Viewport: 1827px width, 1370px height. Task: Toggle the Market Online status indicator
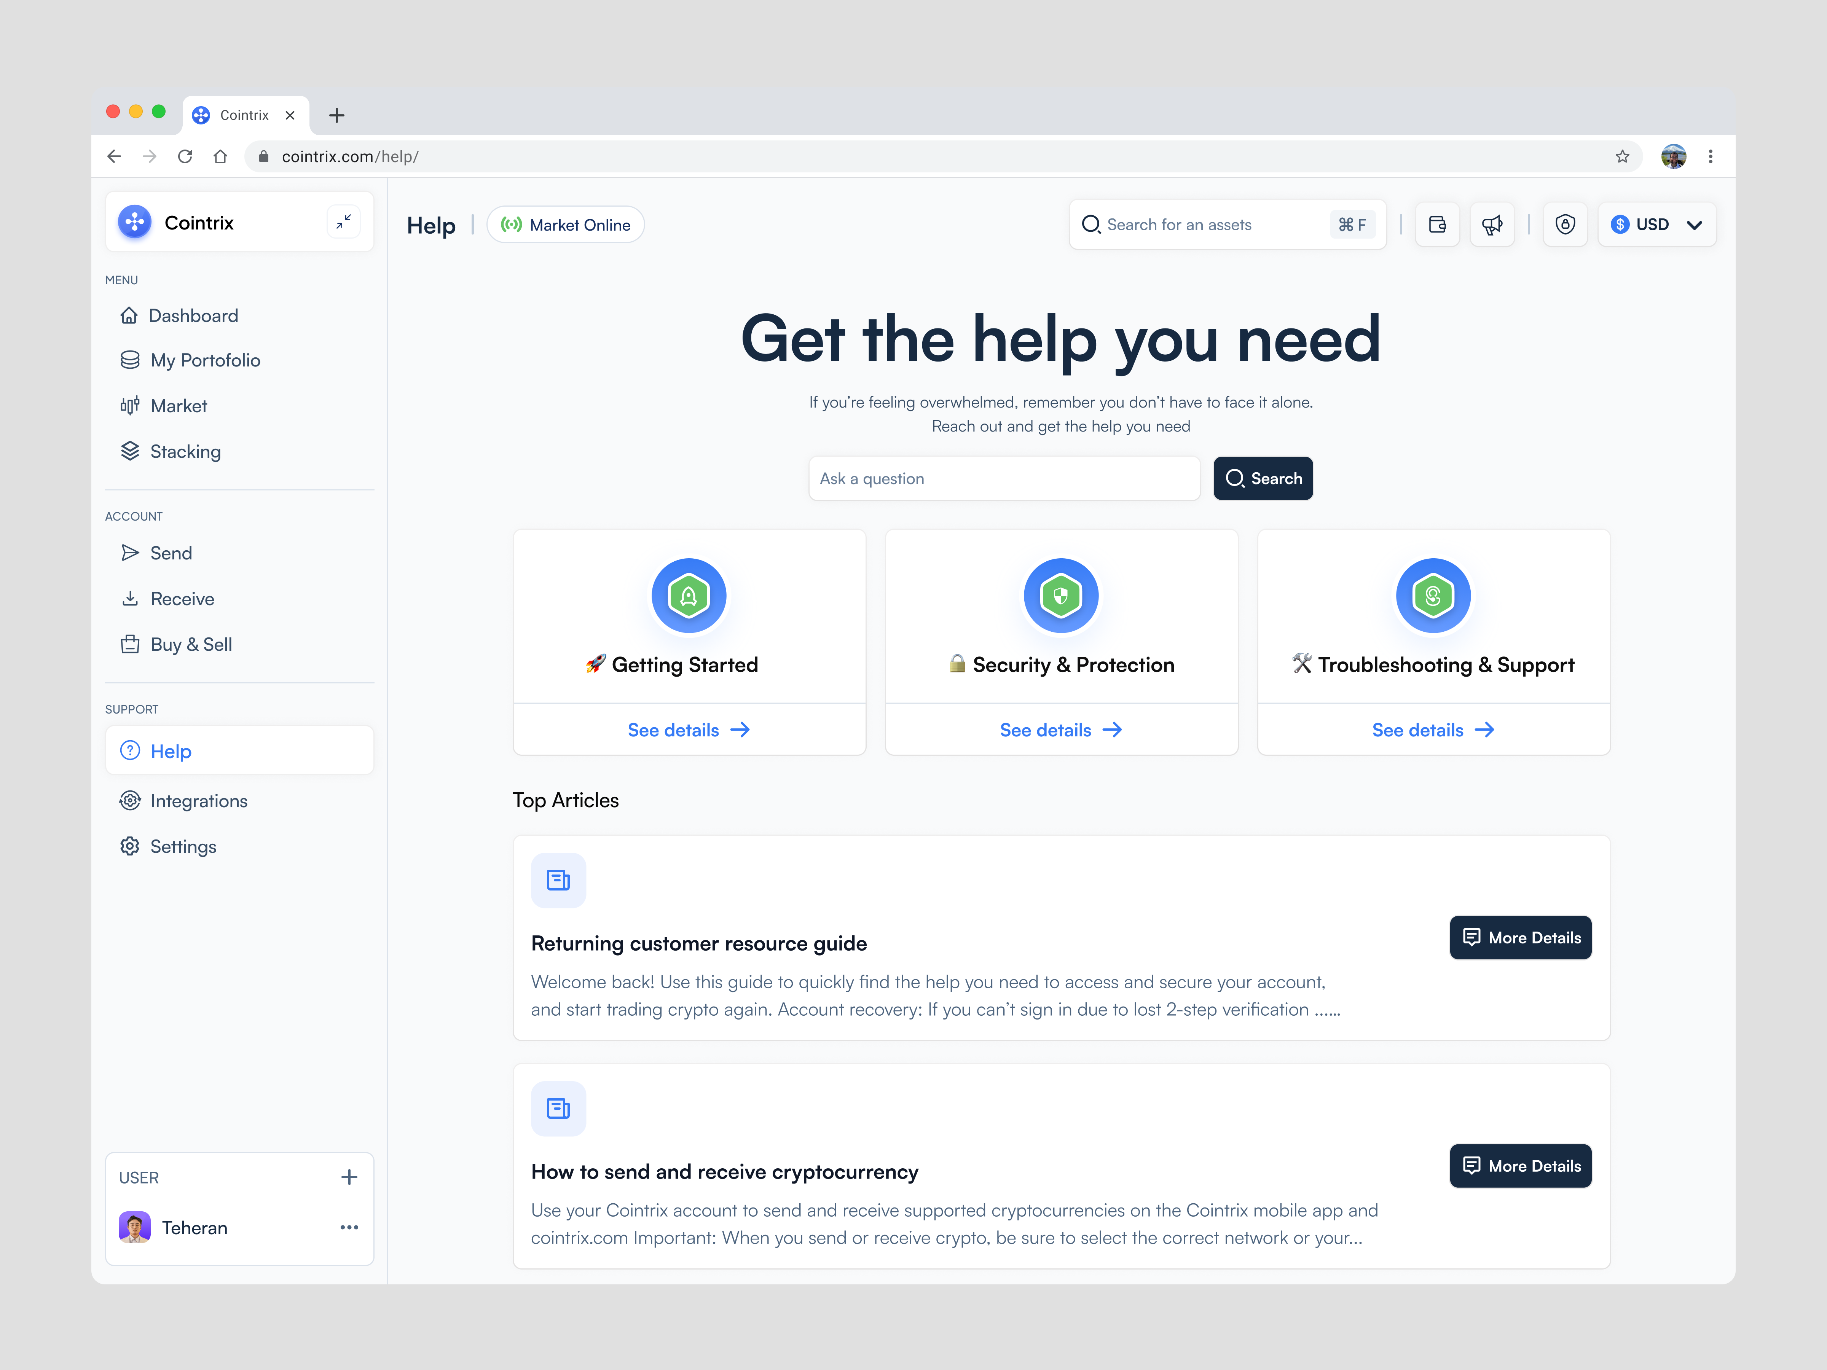click(x=565, y=224)
